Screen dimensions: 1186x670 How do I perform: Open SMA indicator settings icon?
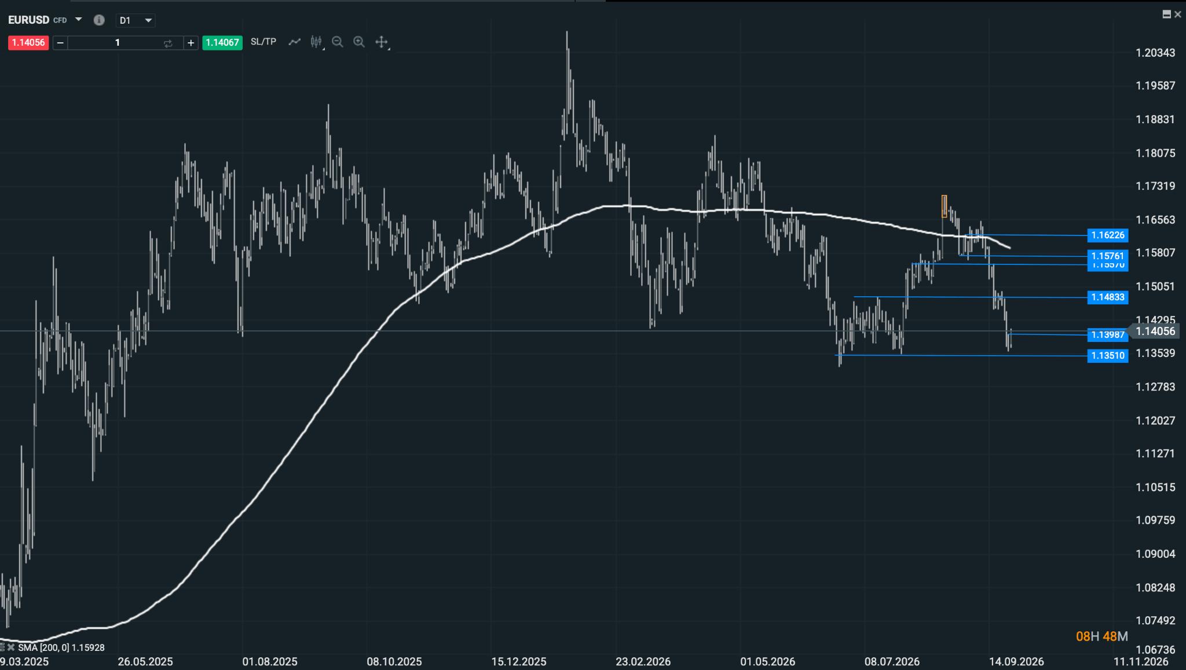pyautogui.click(x=2, y=647)
